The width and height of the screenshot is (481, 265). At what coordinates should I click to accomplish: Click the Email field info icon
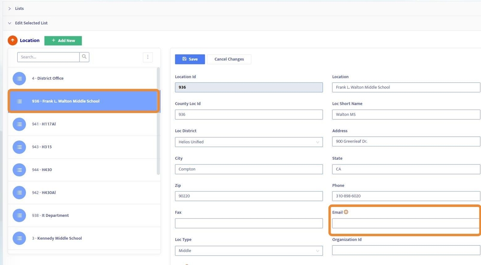click(346, 212)
